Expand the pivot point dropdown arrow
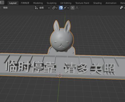Screen dimensions: 125x102 pyautogui.click(x=57, y=8)
